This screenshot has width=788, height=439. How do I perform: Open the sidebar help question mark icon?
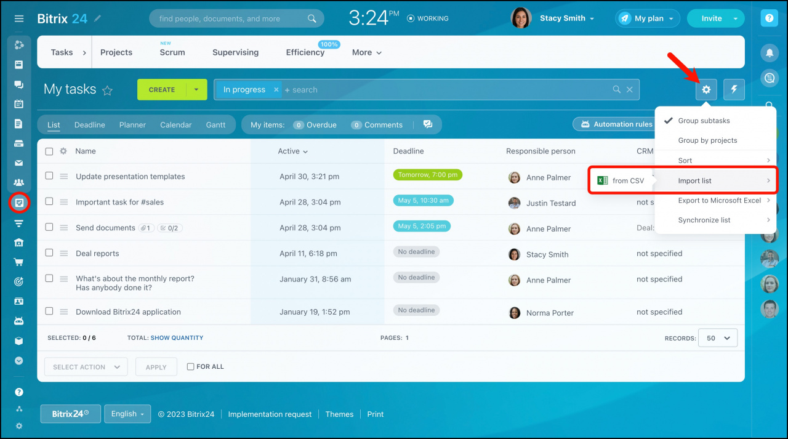pos(19,392)
